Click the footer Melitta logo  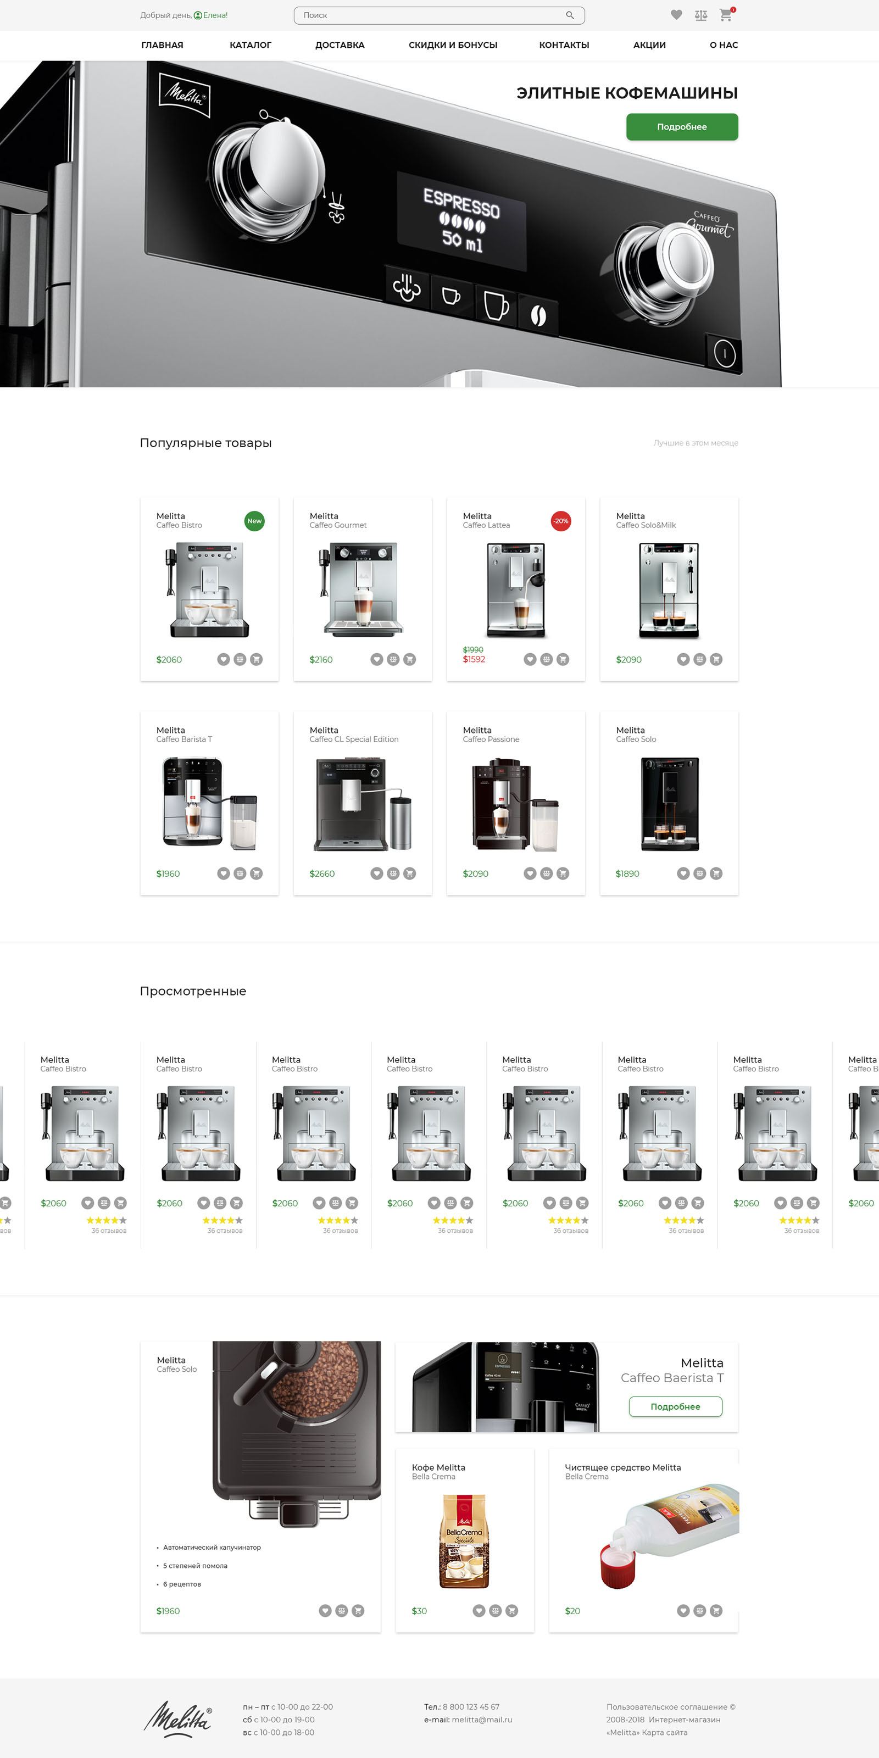pos(178,1719)
